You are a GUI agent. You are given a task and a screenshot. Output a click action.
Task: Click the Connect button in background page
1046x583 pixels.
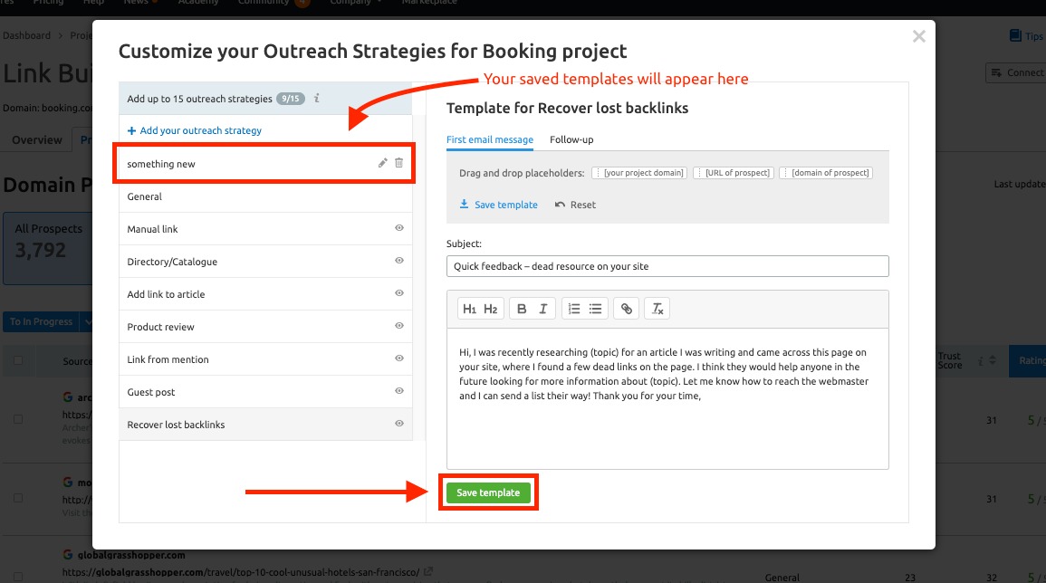point(1017,72)
